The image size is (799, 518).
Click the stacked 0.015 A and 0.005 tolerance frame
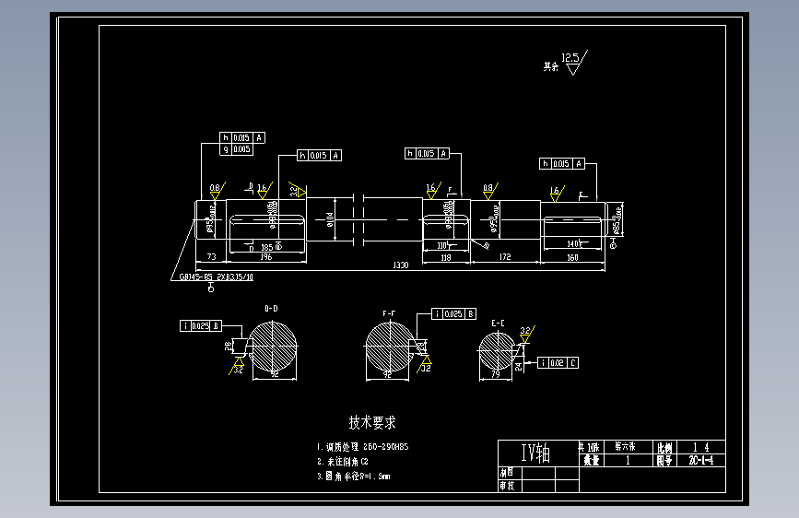click(x=242, y=143)
